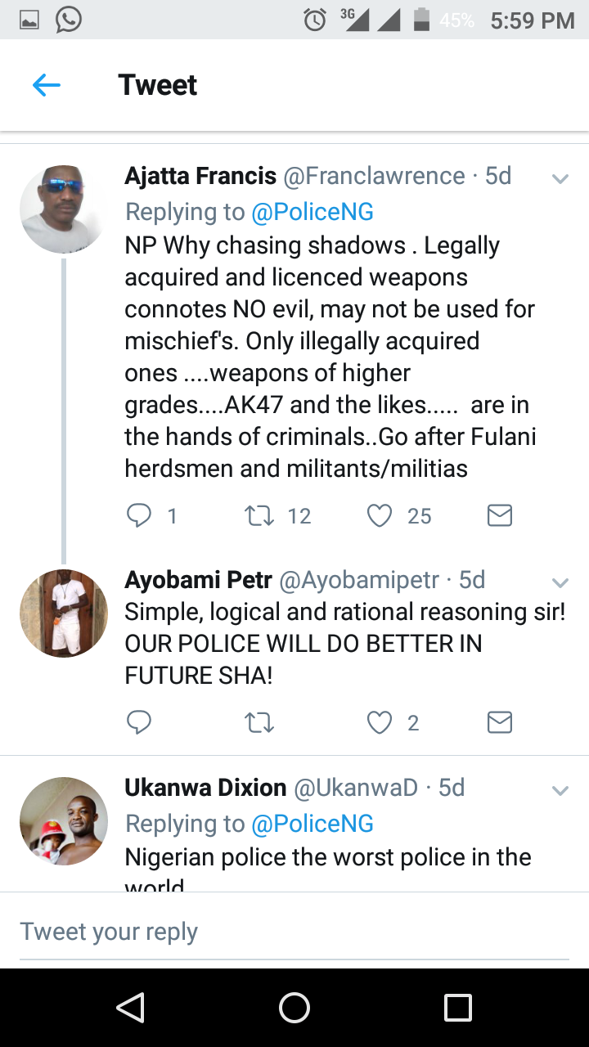This screenshot has height=1047, width=589.
Task: Open Ajatta Francis's profile picture
Action: 63,210
